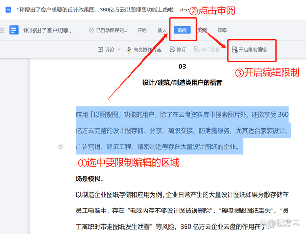Click the 开启限制编辑 button
The height and width of the screenshot is (234, 306).
tap(250, 50)
